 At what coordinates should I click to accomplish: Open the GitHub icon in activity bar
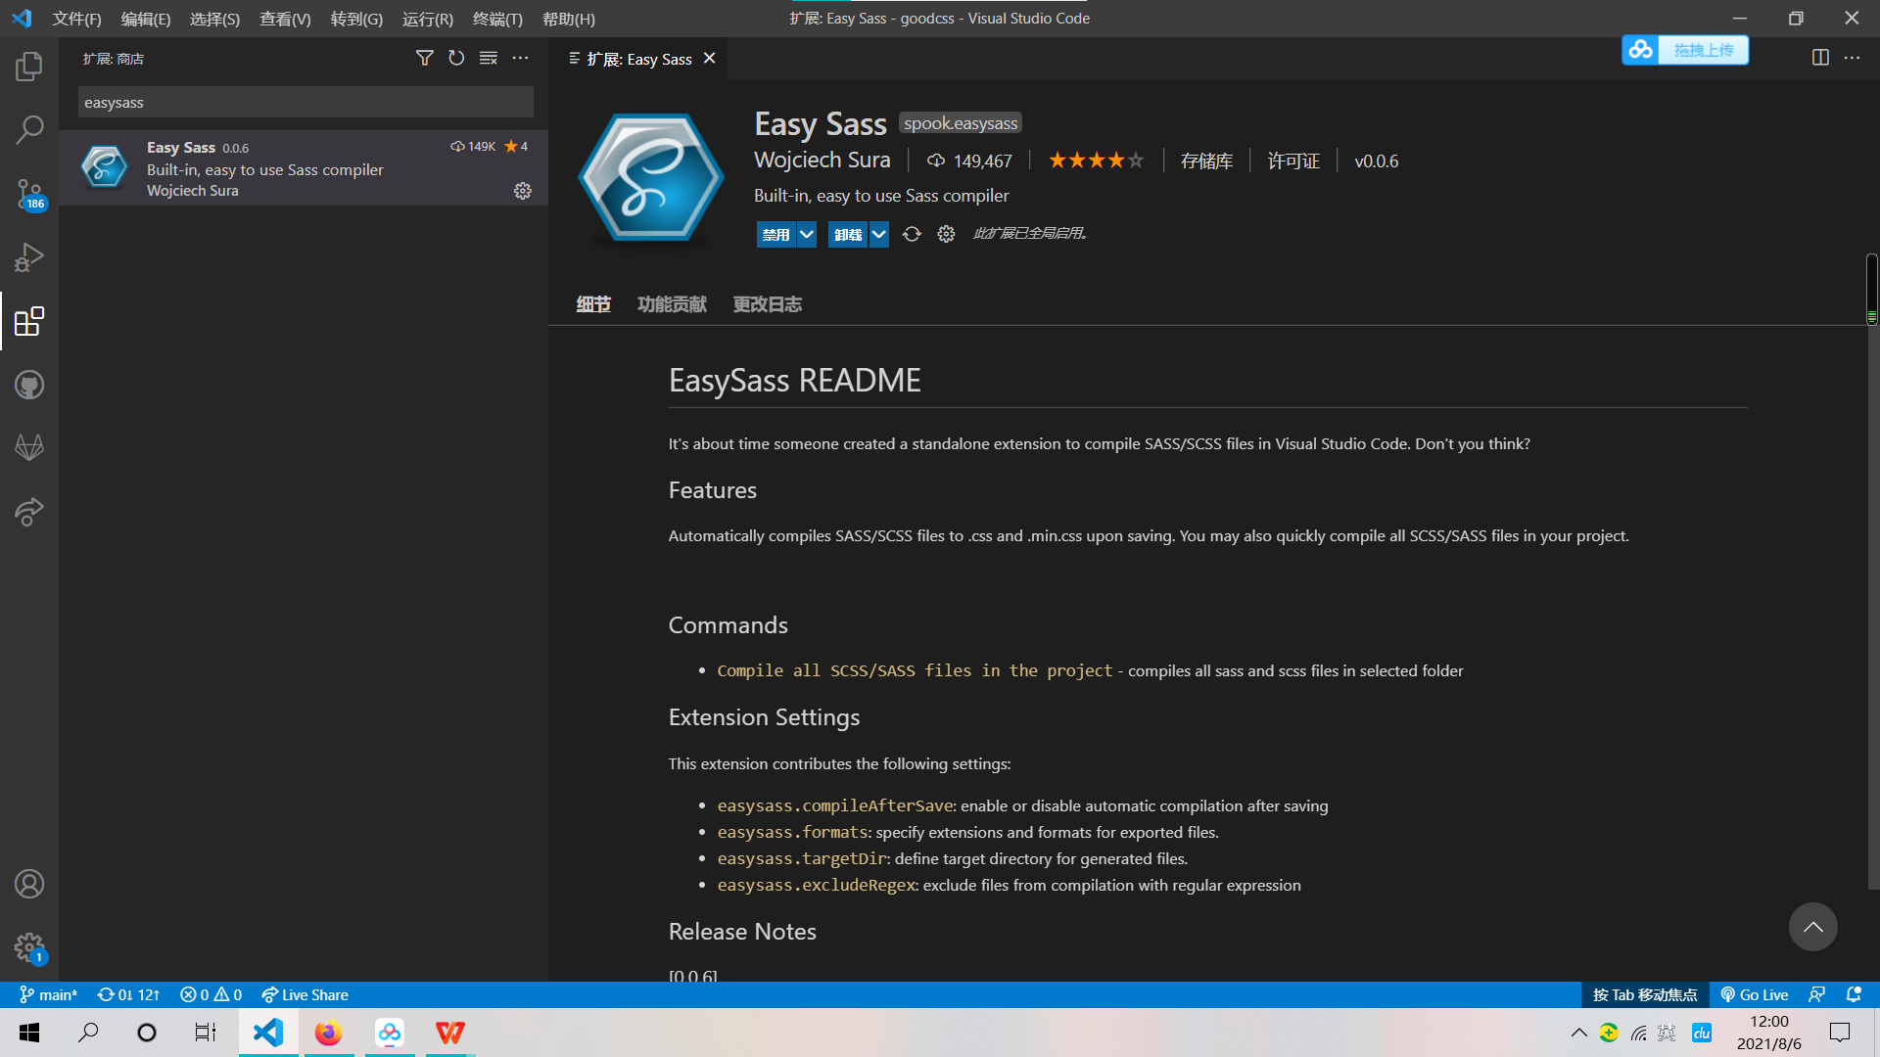[x=29, y=385]
